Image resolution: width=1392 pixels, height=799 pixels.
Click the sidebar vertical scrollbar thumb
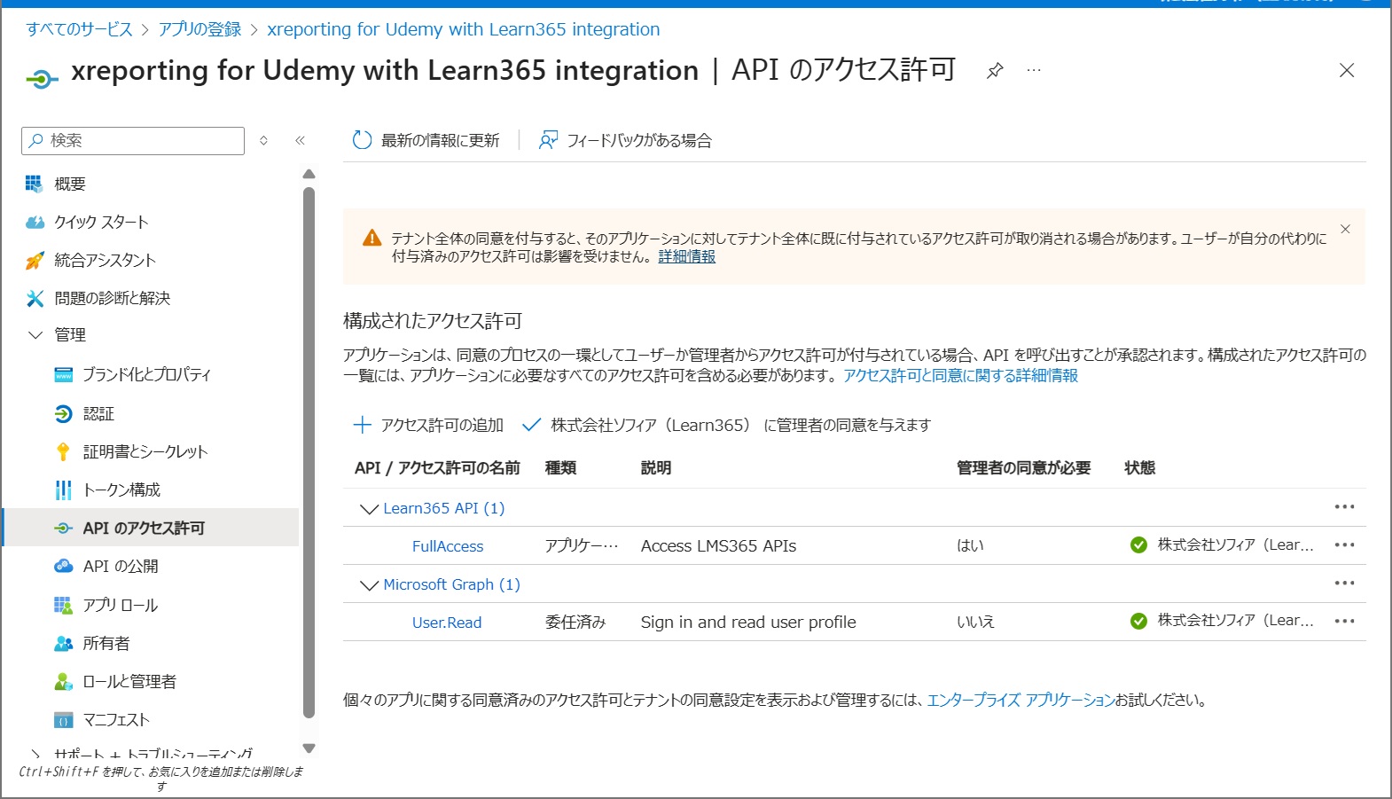pyautogui.click(x=309, y=452)
